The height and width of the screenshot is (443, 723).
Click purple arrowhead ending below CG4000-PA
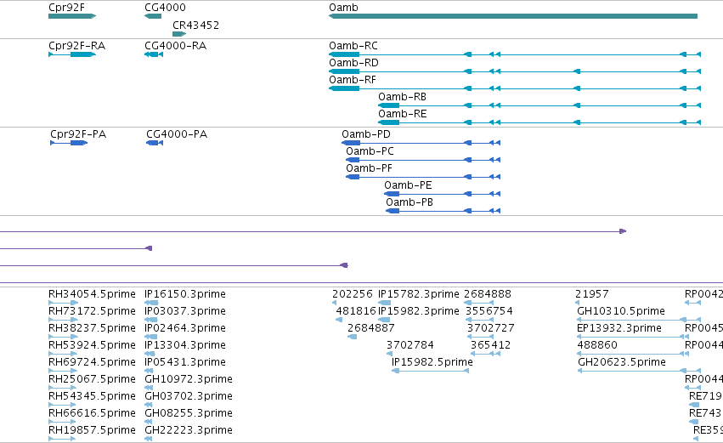149,248
